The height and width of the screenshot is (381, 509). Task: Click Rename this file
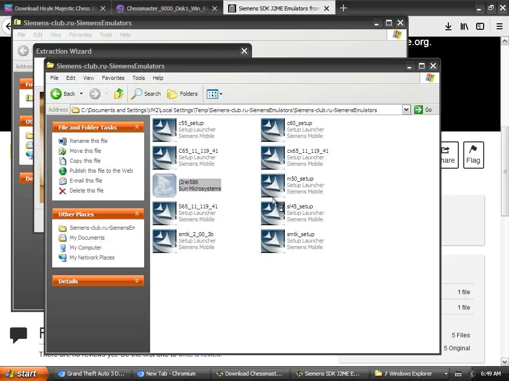click(x=88, y=141)
